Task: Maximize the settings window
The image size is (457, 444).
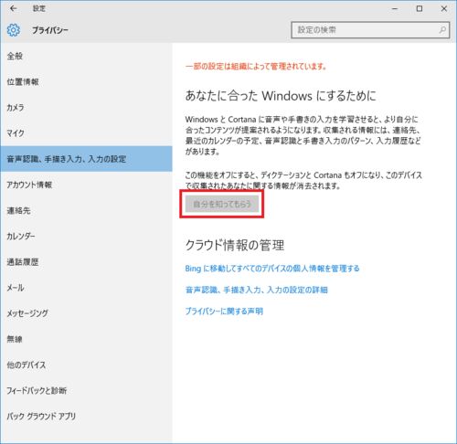Action: [x=420, y=9]
